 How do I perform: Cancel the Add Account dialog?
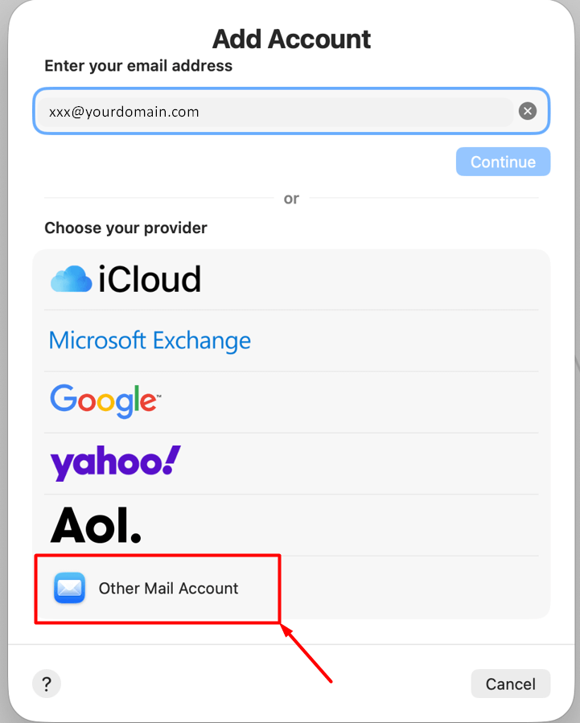coord(510,684)
